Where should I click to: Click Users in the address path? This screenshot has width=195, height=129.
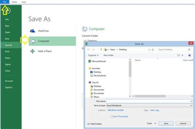pyautogui.click(x=113, y=50)
